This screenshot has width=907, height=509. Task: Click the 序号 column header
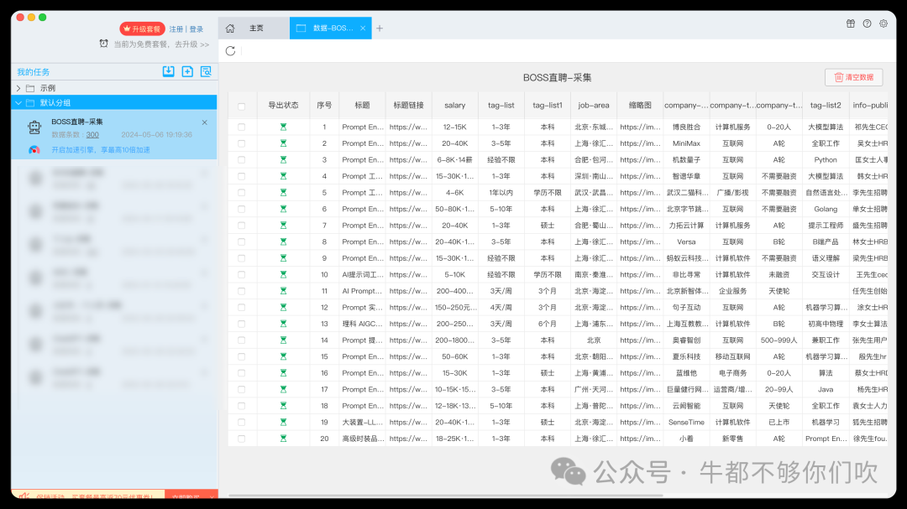pyautogui.click(x=324, y=105)
